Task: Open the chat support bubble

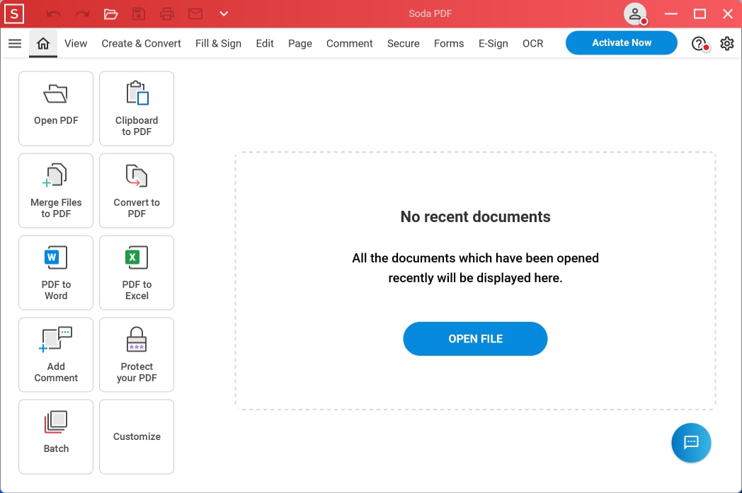Action: tap(691, 442)
